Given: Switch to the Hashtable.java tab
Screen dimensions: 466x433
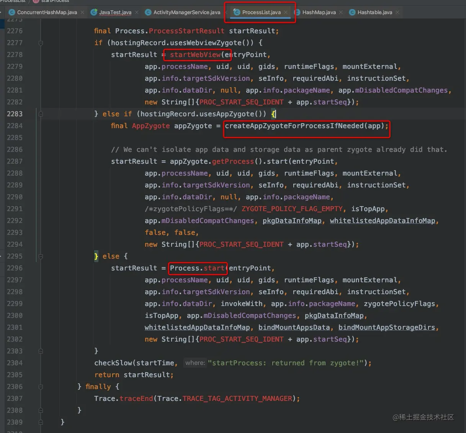Looking at the screenshot, I should pos(375,12).
